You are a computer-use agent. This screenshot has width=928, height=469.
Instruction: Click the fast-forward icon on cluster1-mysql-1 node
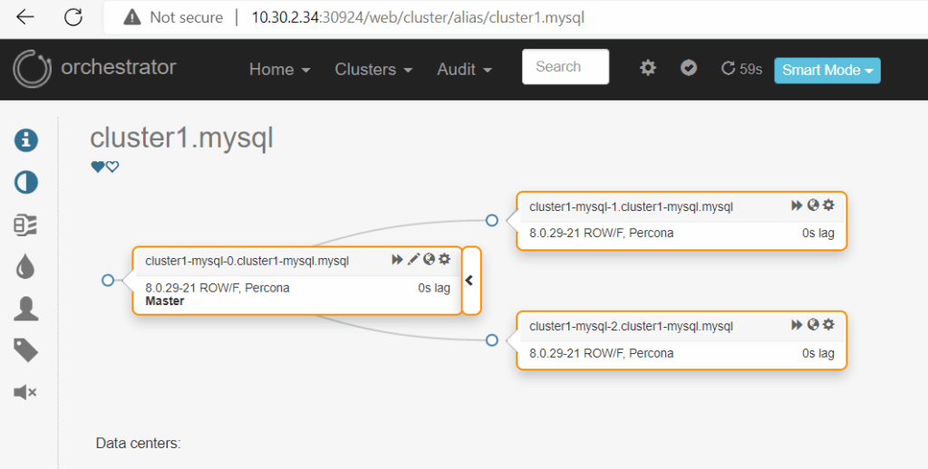click(797, 206)
